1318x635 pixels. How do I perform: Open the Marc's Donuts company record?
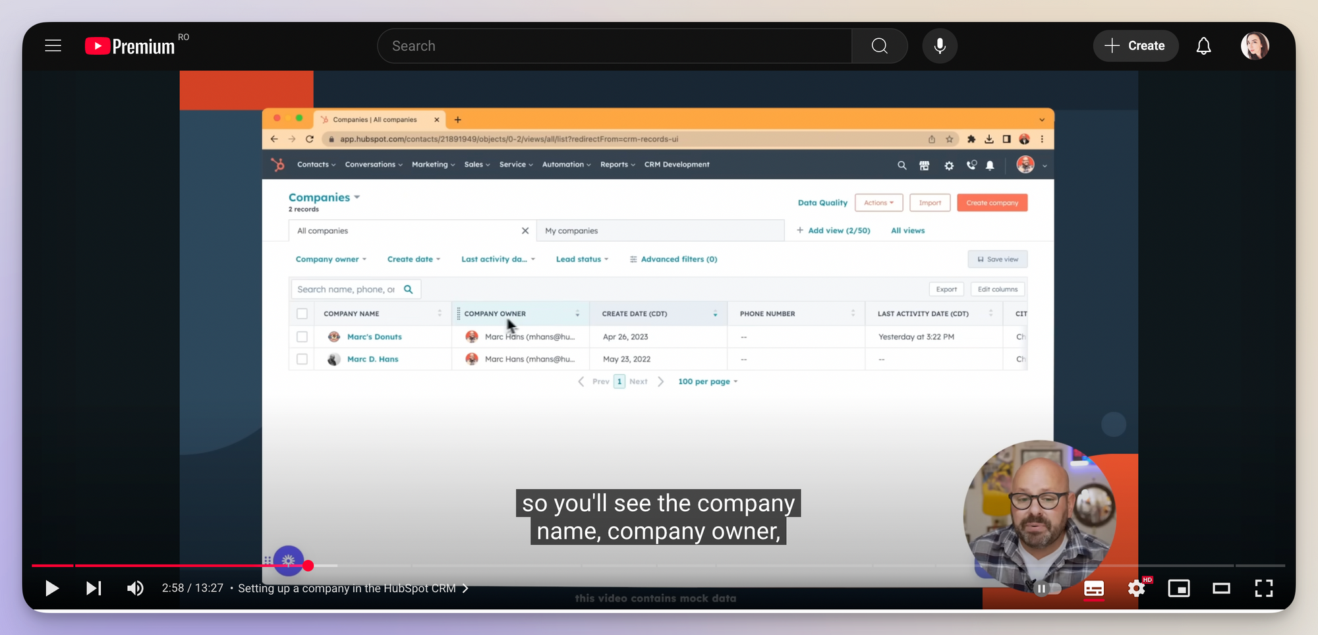374,337
